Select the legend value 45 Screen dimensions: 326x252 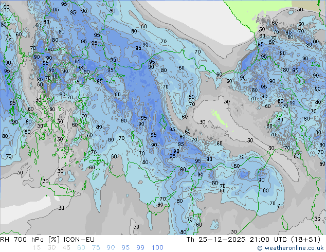[x=66, y=248]
